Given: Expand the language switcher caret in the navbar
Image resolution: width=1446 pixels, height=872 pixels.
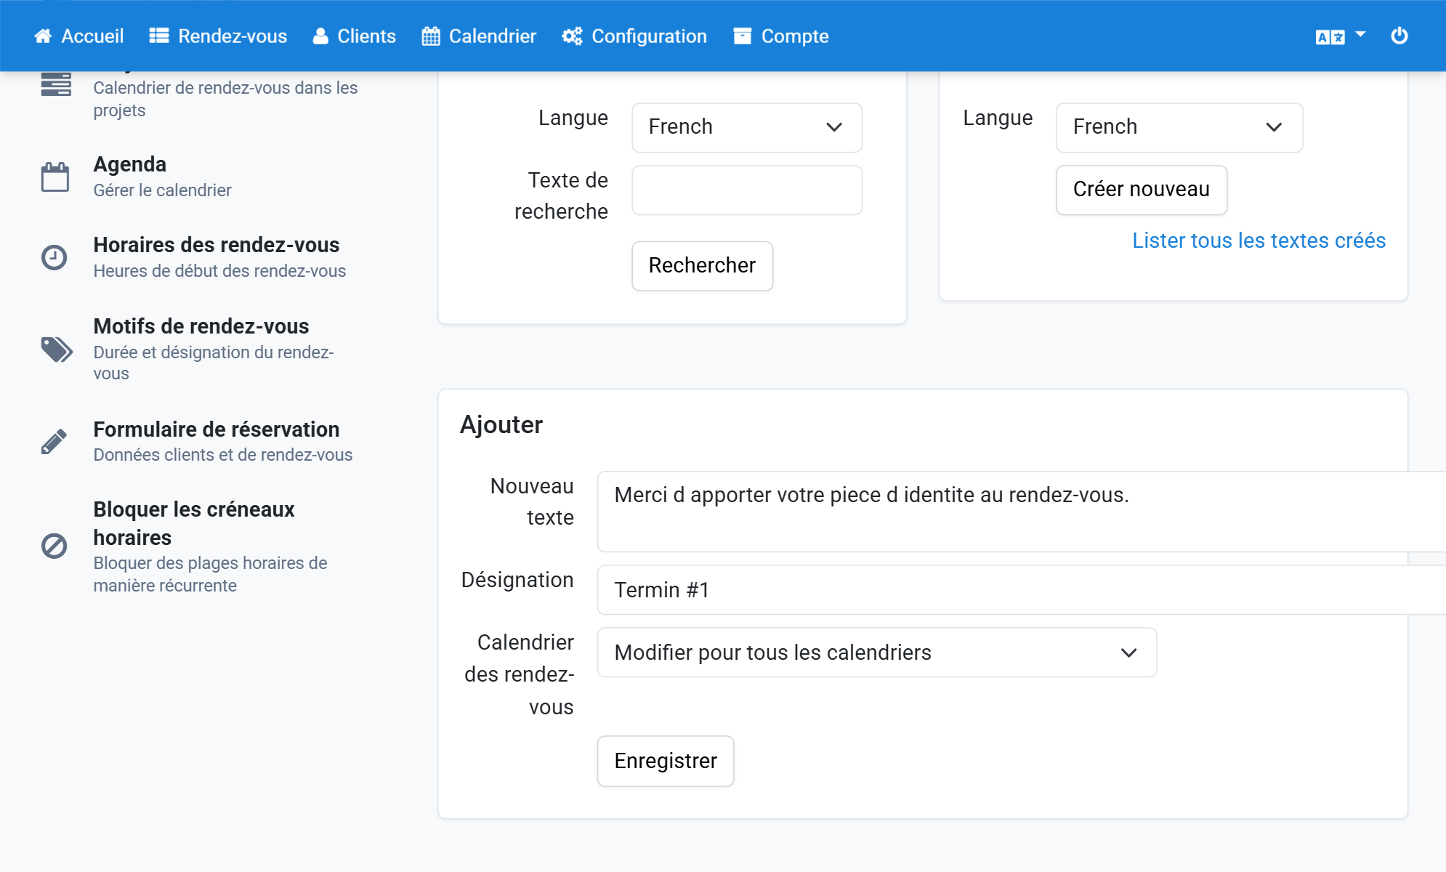Looking at the screenshot, I should tap(1361, 34).
